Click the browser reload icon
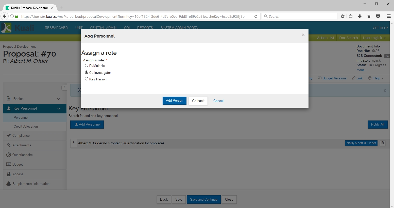This screenshot has height=208, width=394. tap(256, 16)
